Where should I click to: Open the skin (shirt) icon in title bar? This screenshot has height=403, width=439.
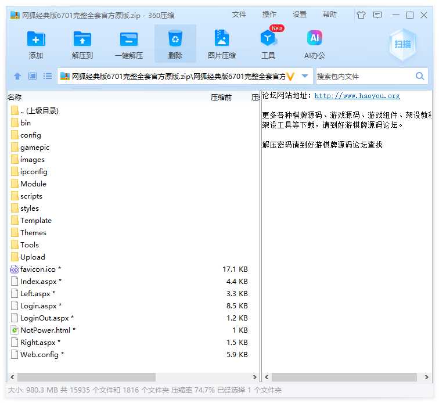pyautogui.click(x=361, y=15)
